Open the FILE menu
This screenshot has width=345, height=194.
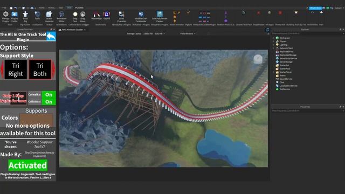click(x=4, y=8)
